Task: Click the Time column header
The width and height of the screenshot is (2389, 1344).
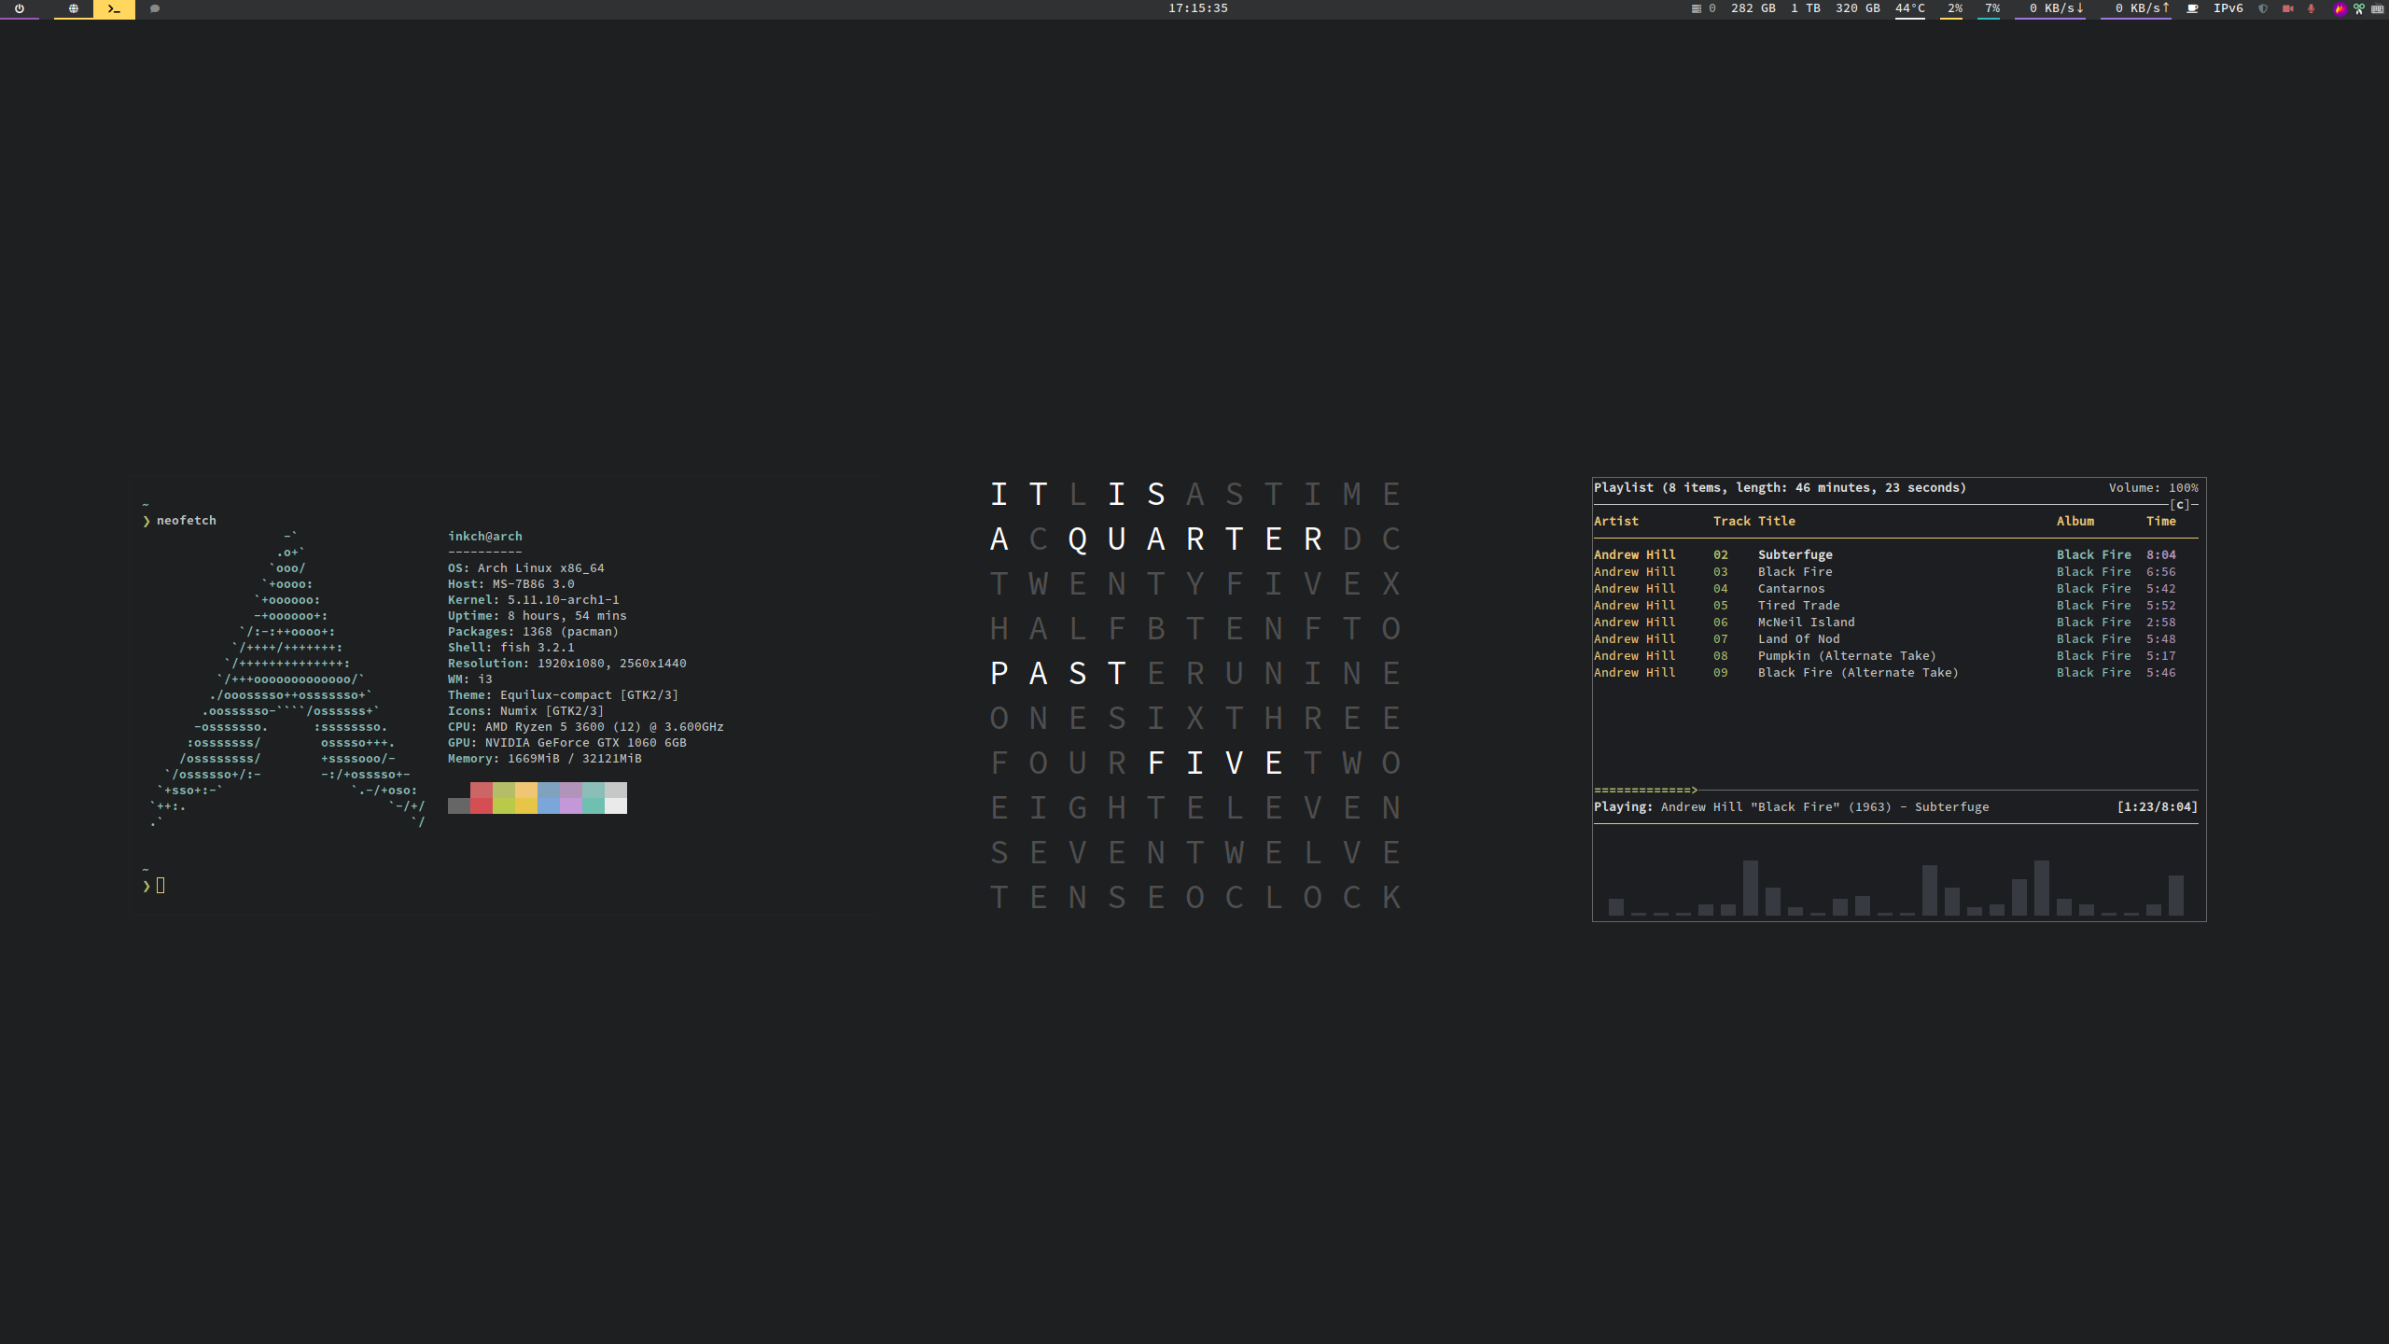Action: [x=2160, y=521]
